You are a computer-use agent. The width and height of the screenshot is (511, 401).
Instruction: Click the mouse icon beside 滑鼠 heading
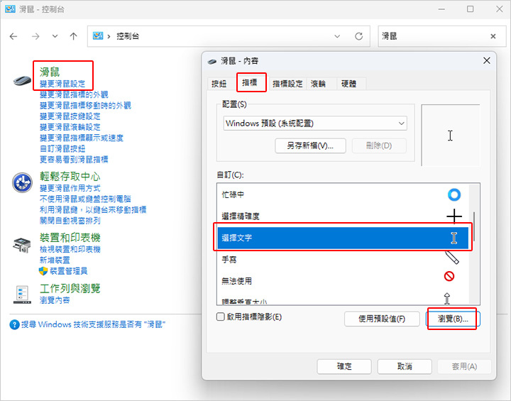(22, 80)
